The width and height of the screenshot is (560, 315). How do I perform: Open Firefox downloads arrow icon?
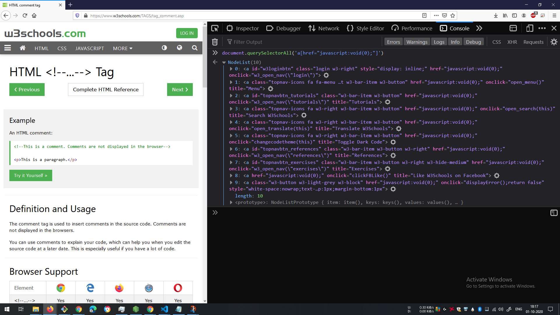click(x=496, y=15)
